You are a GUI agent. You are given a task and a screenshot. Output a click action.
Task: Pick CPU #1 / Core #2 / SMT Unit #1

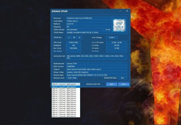(x=64, y=91)
